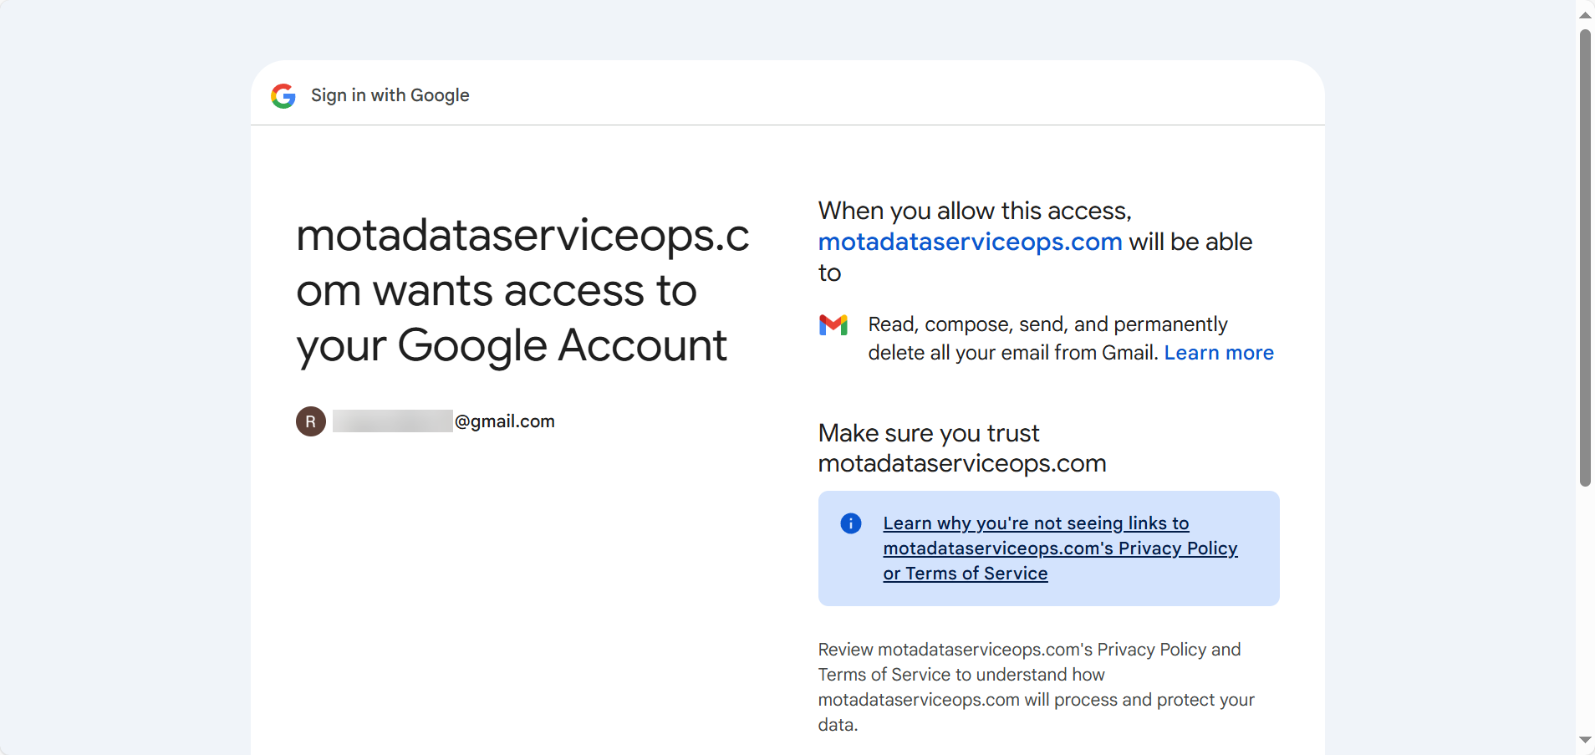The height and width of the screenshot is (755, 1595).
Task: Click the Google "G" logo
Action: [x=283, y=96]
